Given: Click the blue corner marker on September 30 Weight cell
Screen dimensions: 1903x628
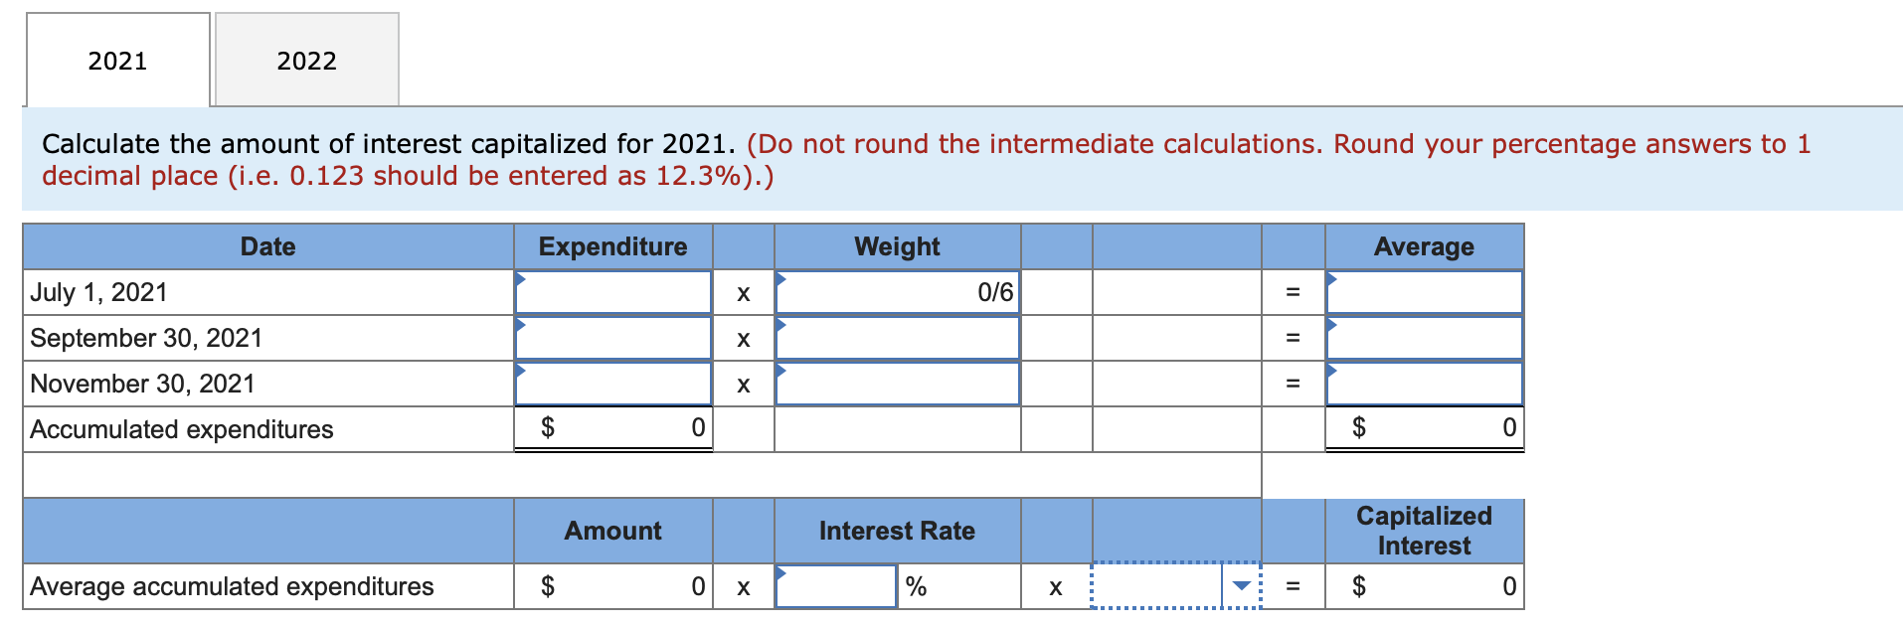Looking at the screenshot, I should click(781, 323).
